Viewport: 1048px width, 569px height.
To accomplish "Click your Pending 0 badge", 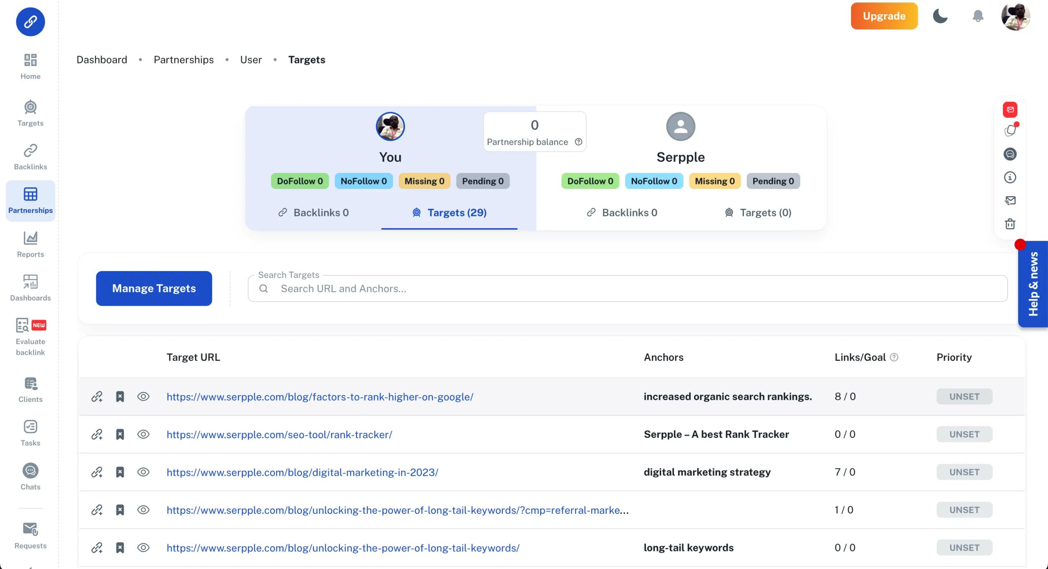I will pos(483,181).
